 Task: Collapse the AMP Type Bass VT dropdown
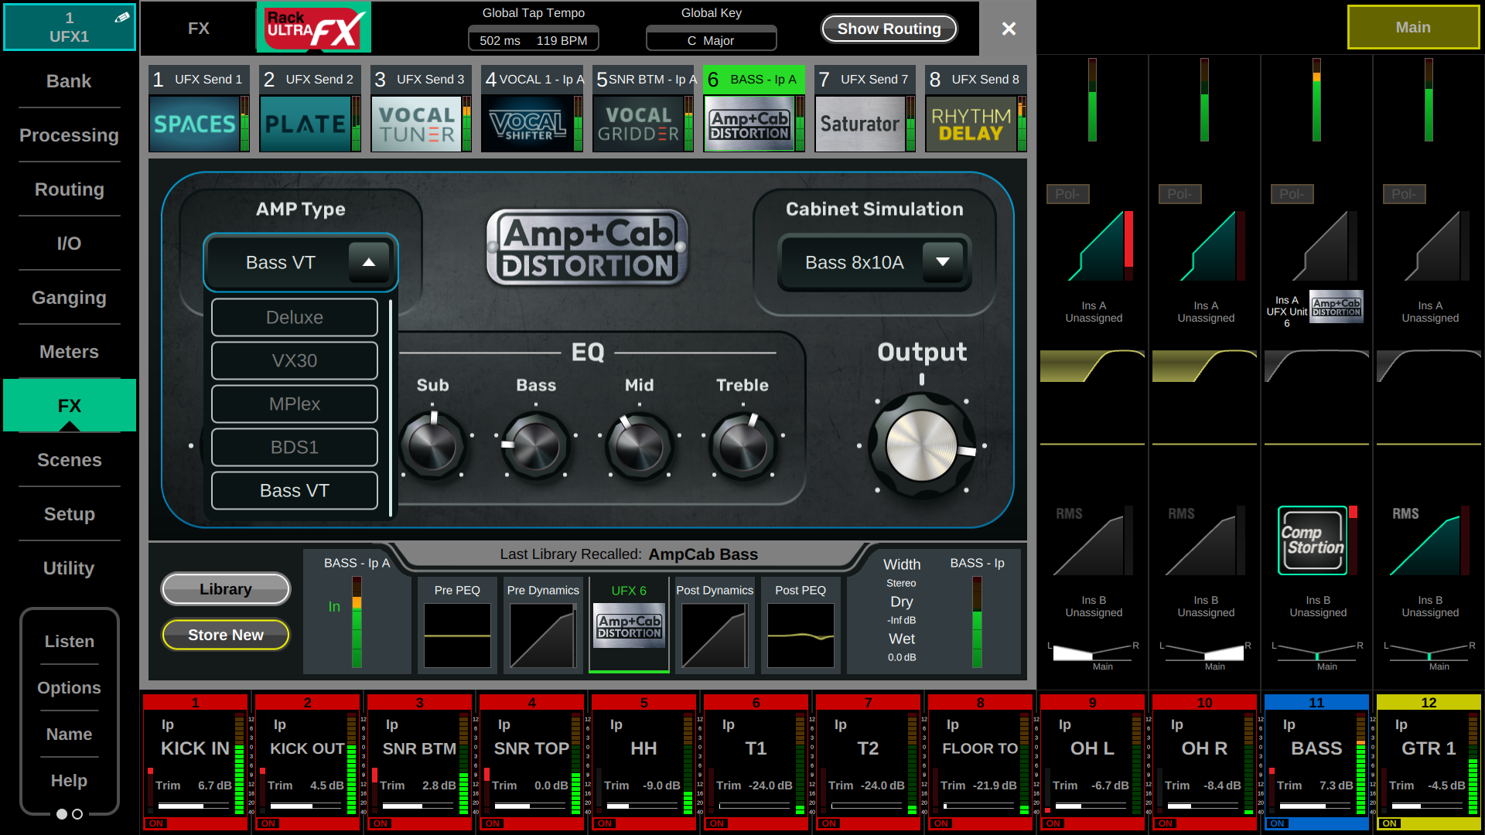pos(369,263)
